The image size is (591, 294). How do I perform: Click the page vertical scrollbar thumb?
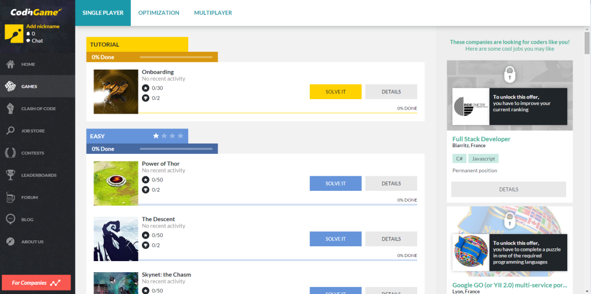[587, 43]
